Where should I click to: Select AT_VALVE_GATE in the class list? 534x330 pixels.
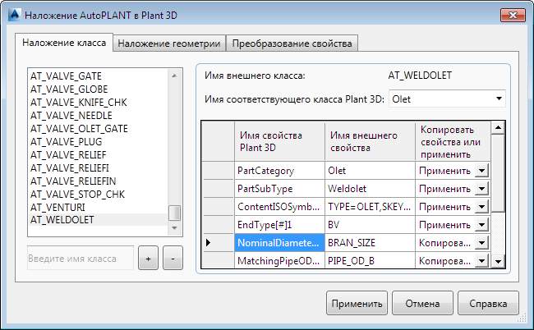tap(98, 76)
